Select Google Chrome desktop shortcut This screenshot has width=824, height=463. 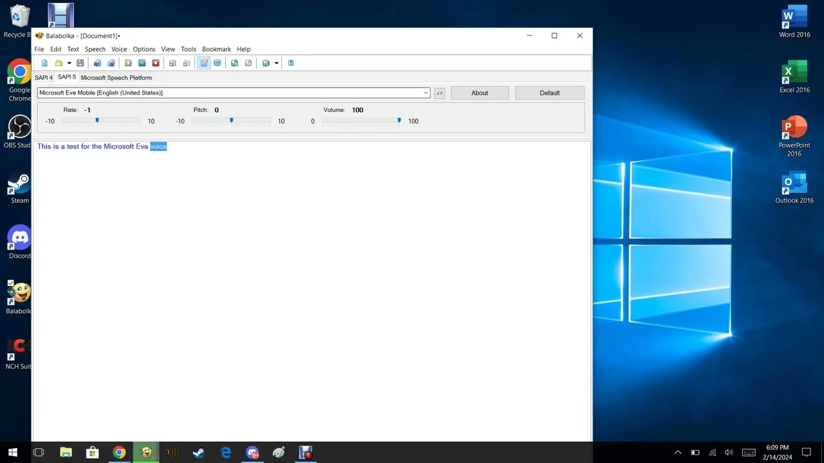pos(19,81)
